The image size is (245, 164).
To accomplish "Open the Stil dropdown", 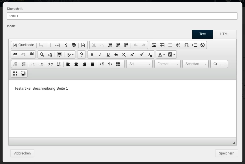I will (x=139, y=64).
